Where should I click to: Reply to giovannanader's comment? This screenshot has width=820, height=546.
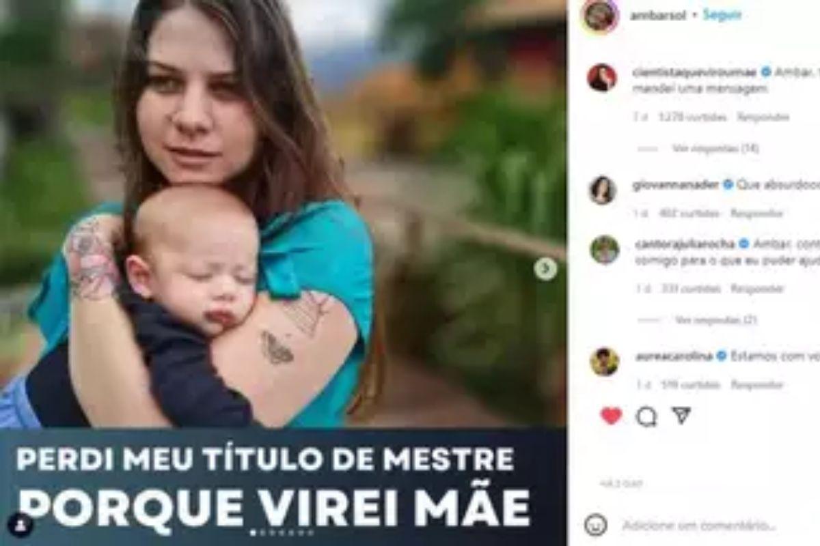[756, 214]
